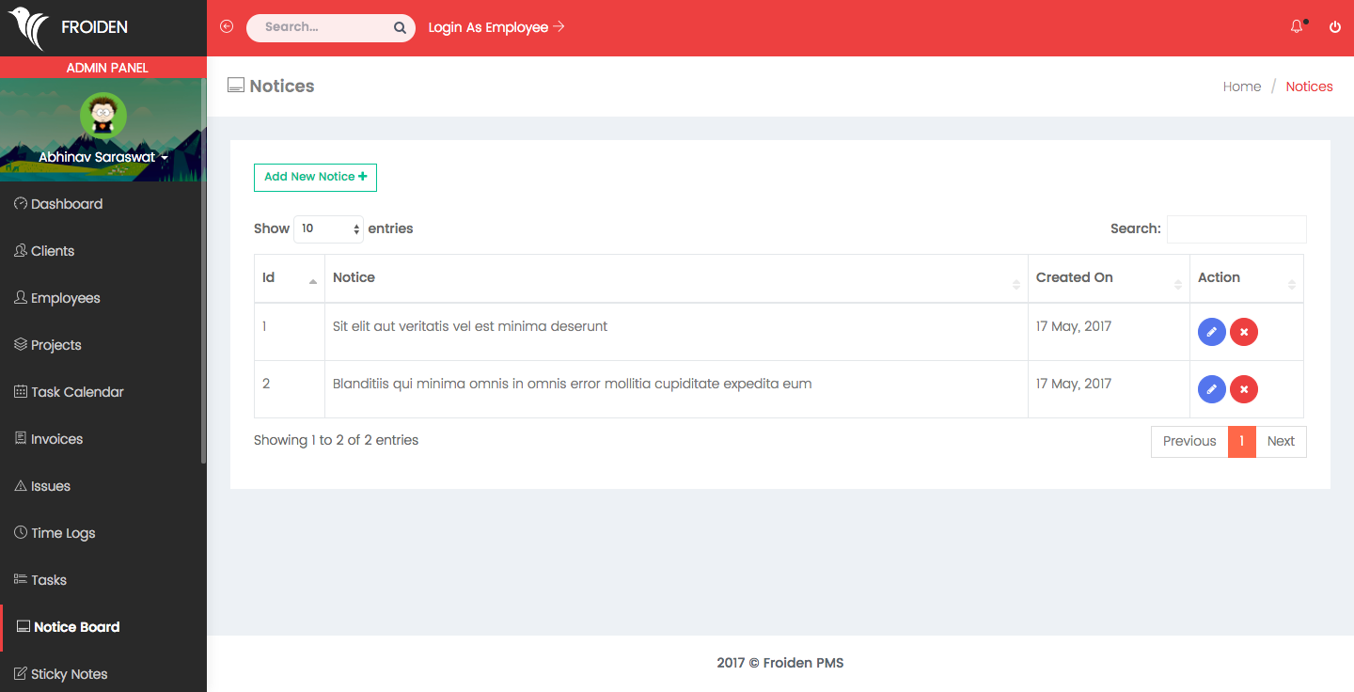
Task: Collapse sidebar using the back arrow icon
Action: click(227, 27)
